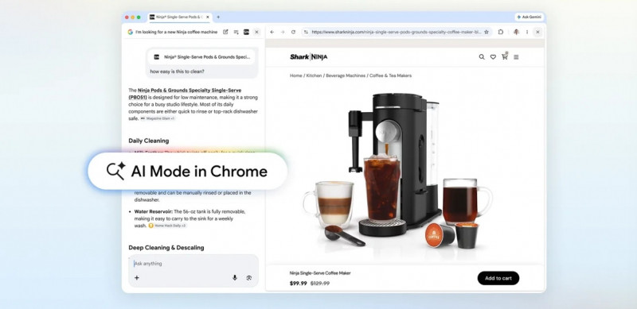Click the SN page icon in side panel header

(x=246, y=32)
